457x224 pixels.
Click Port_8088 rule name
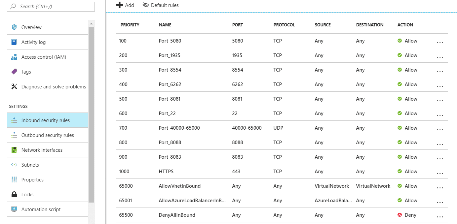[170, 142]
